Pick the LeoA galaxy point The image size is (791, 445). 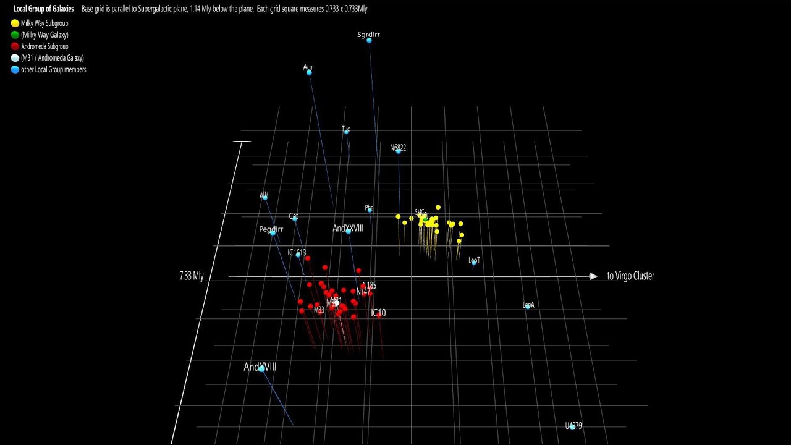coord(527,307)
